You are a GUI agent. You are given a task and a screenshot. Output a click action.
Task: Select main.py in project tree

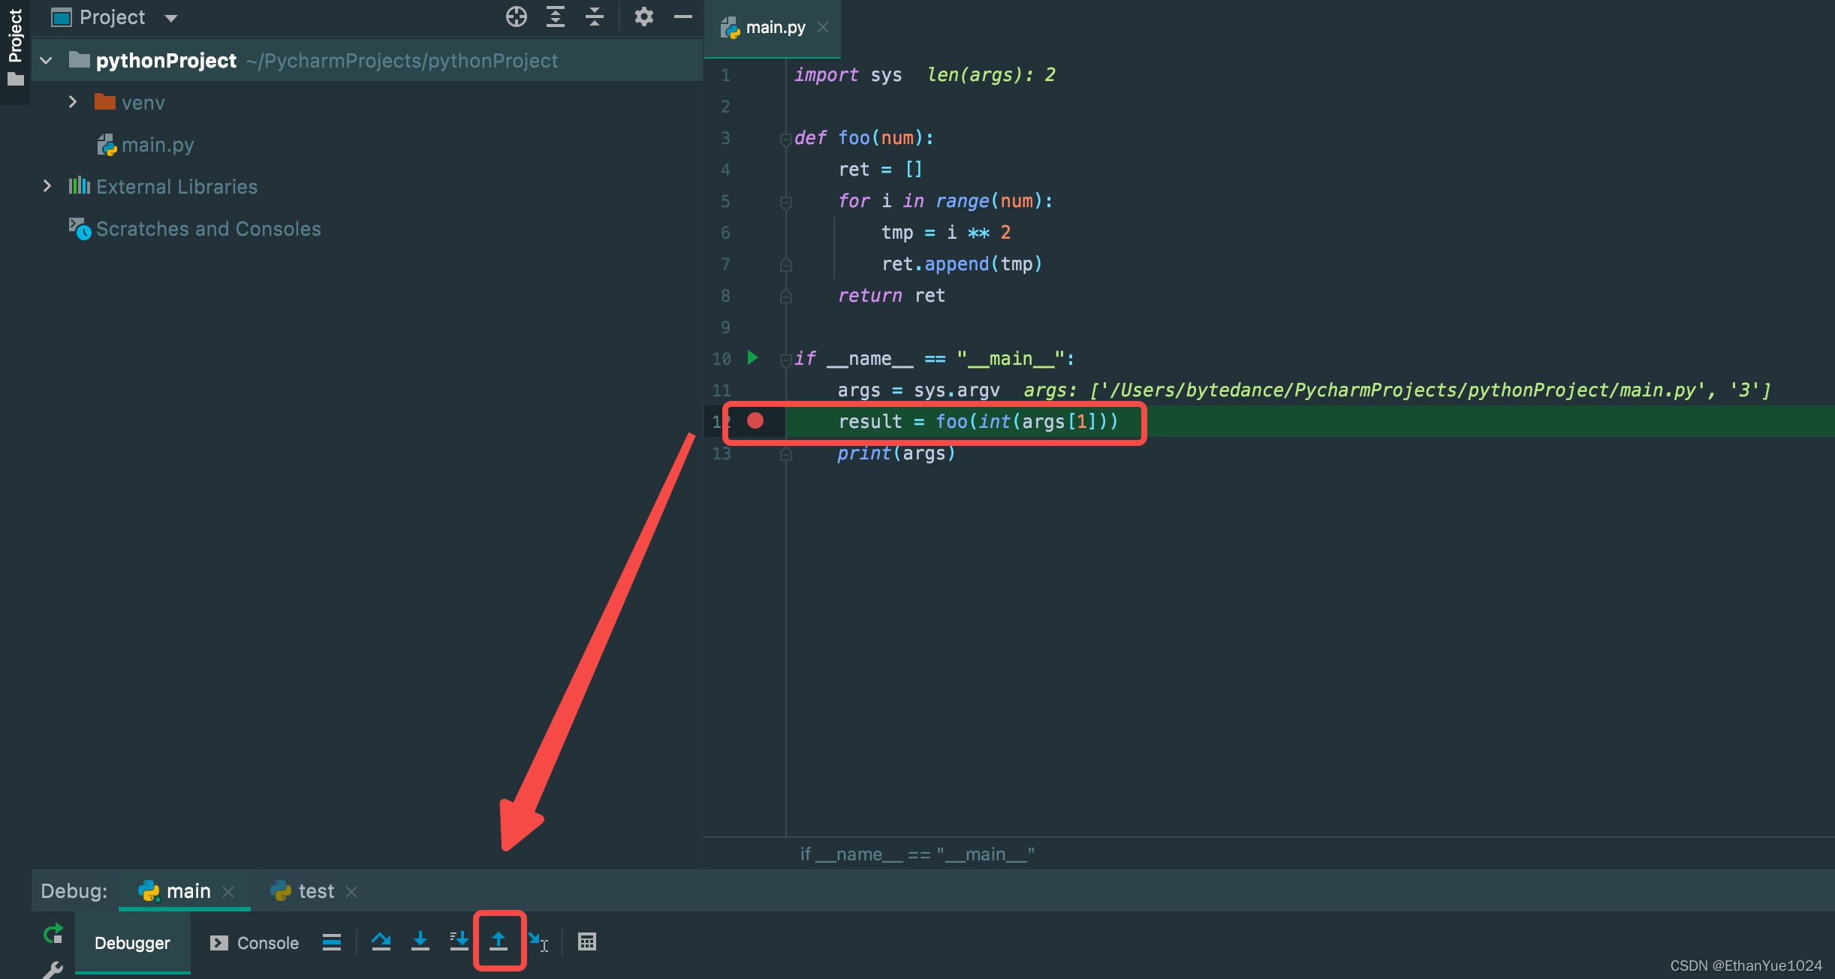pyautogui.click(x=146, y=145)
